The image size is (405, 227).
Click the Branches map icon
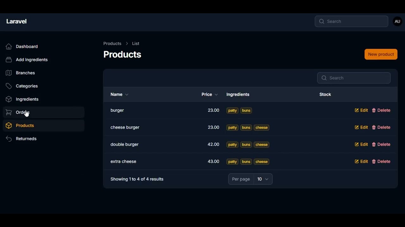[x=9, y=73]
